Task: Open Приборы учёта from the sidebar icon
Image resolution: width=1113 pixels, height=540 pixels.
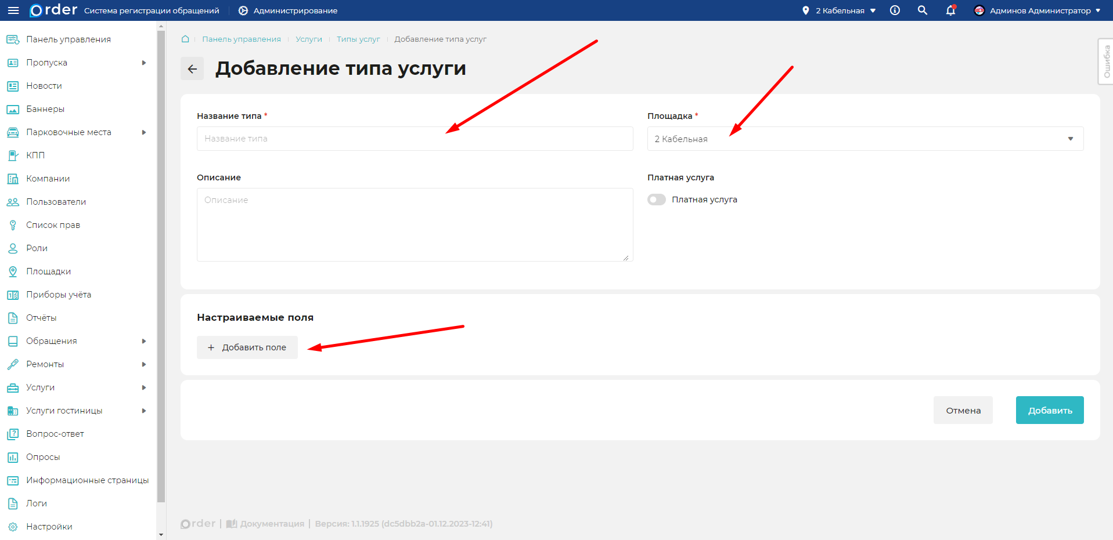Action: pos(12,294)
